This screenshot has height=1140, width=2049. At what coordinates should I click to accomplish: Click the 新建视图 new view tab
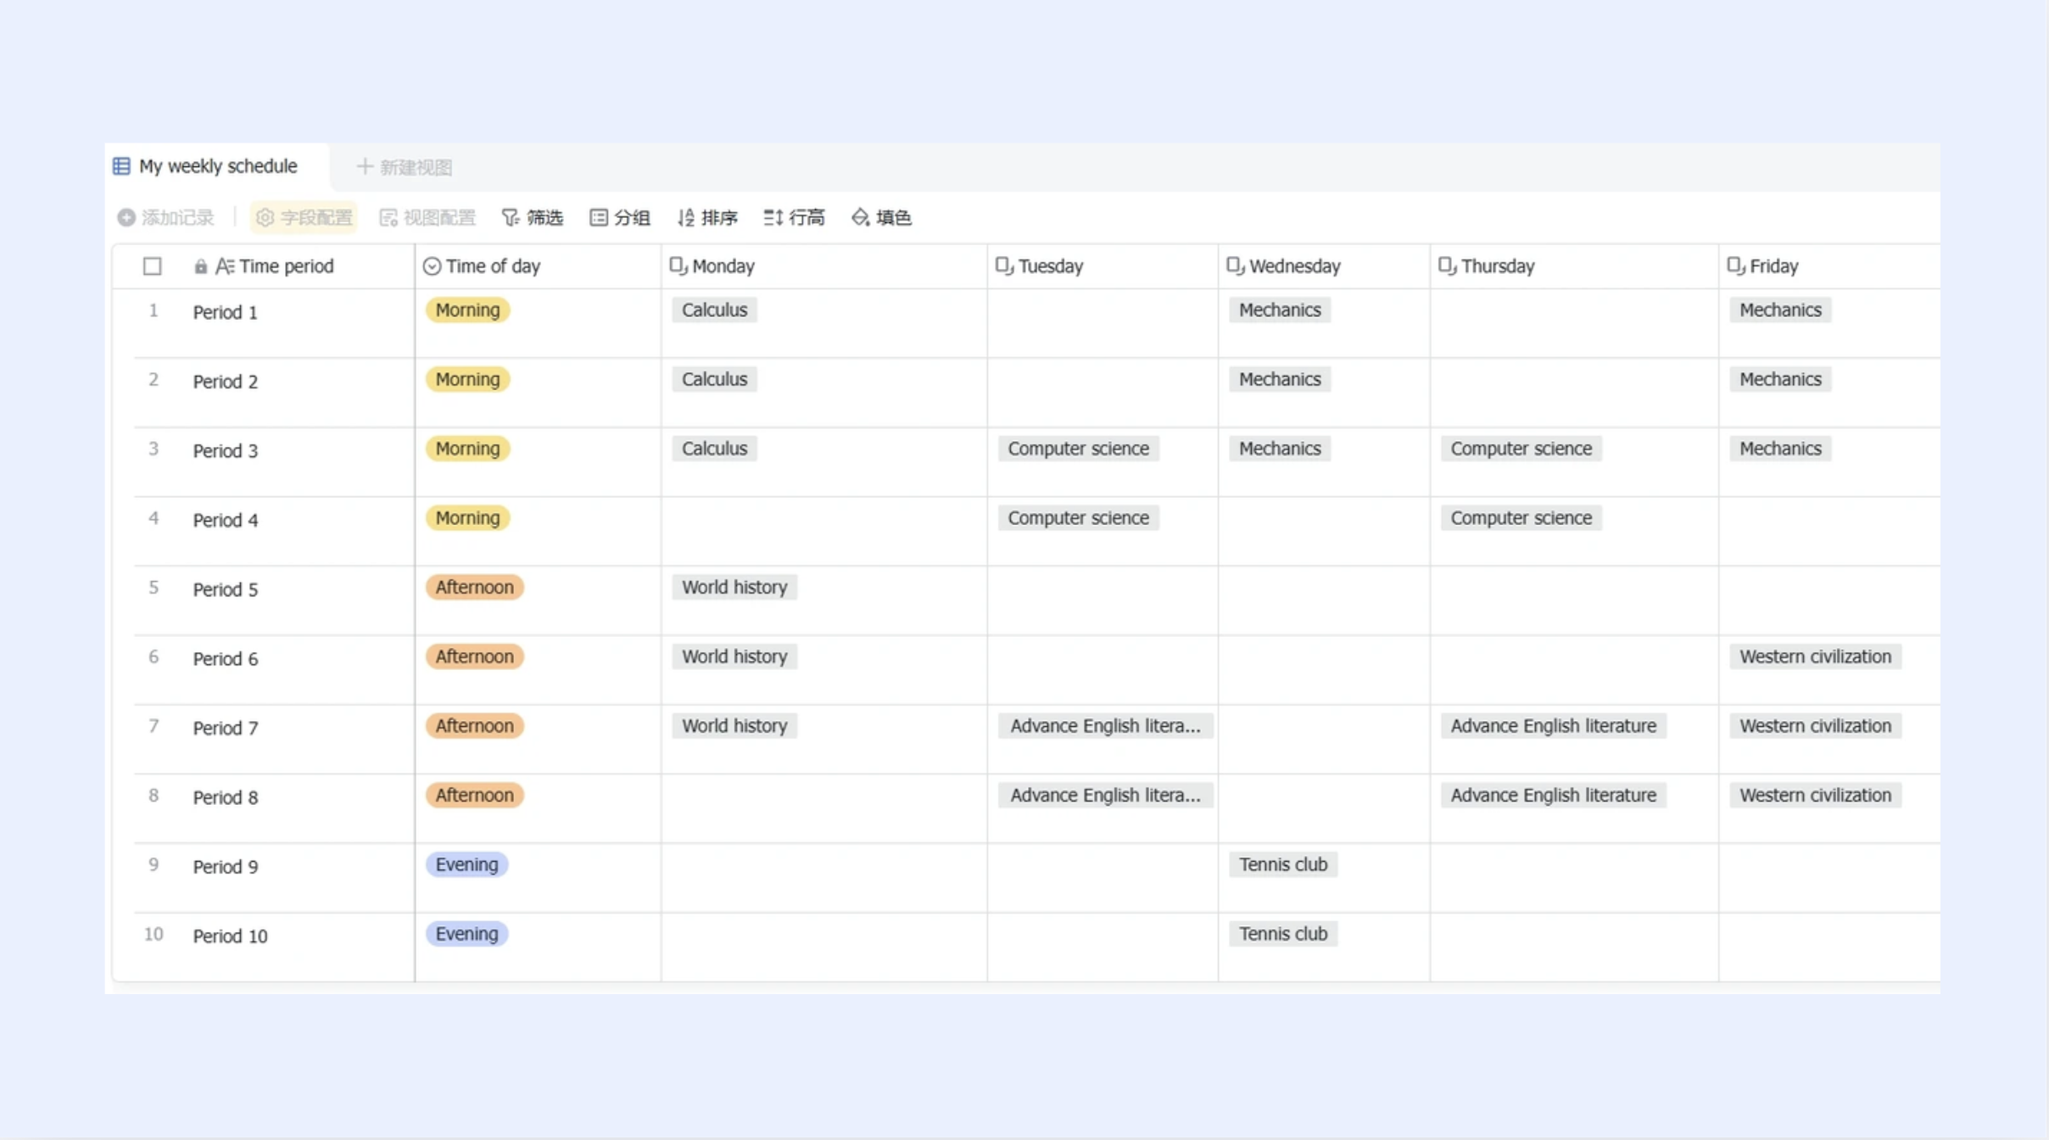[405, 167]
